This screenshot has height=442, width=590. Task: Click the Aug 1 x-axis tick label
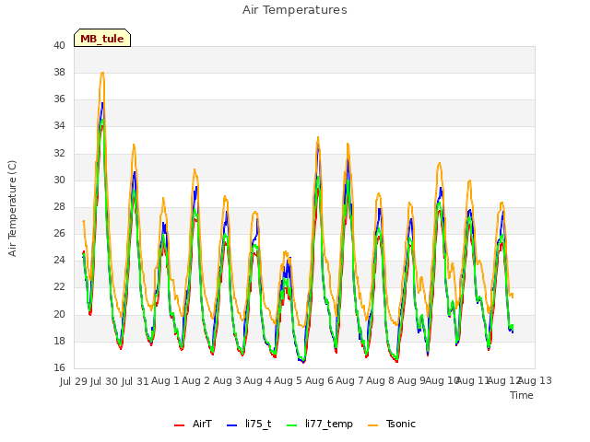point(166,380)
